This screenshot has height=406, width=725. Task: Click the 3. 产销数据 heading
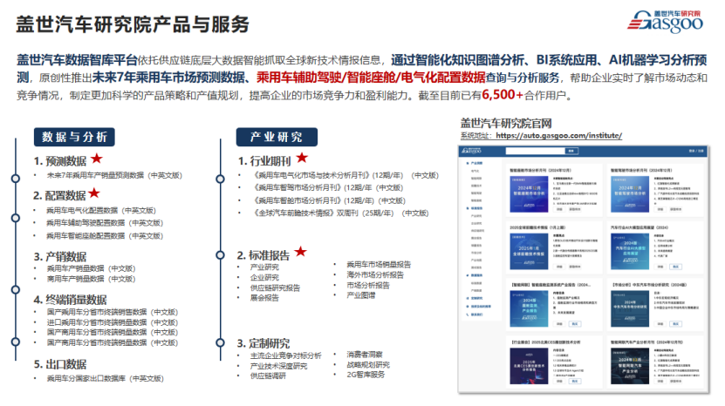pos(60,256)
